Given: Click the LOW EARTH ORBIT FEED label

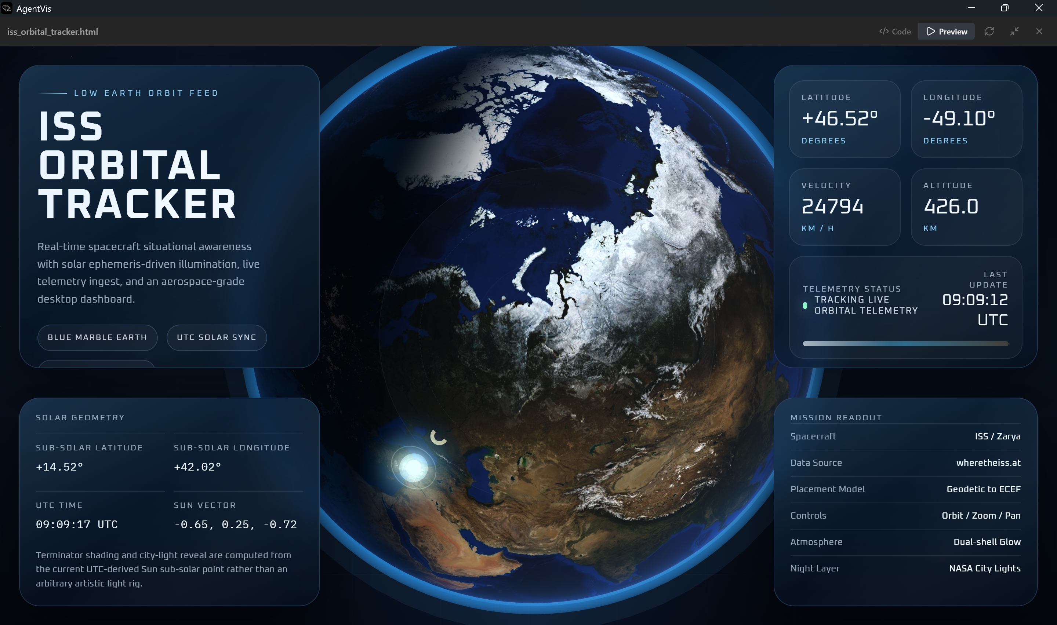Looking at the screenshot, I should (x=146, y=93).
